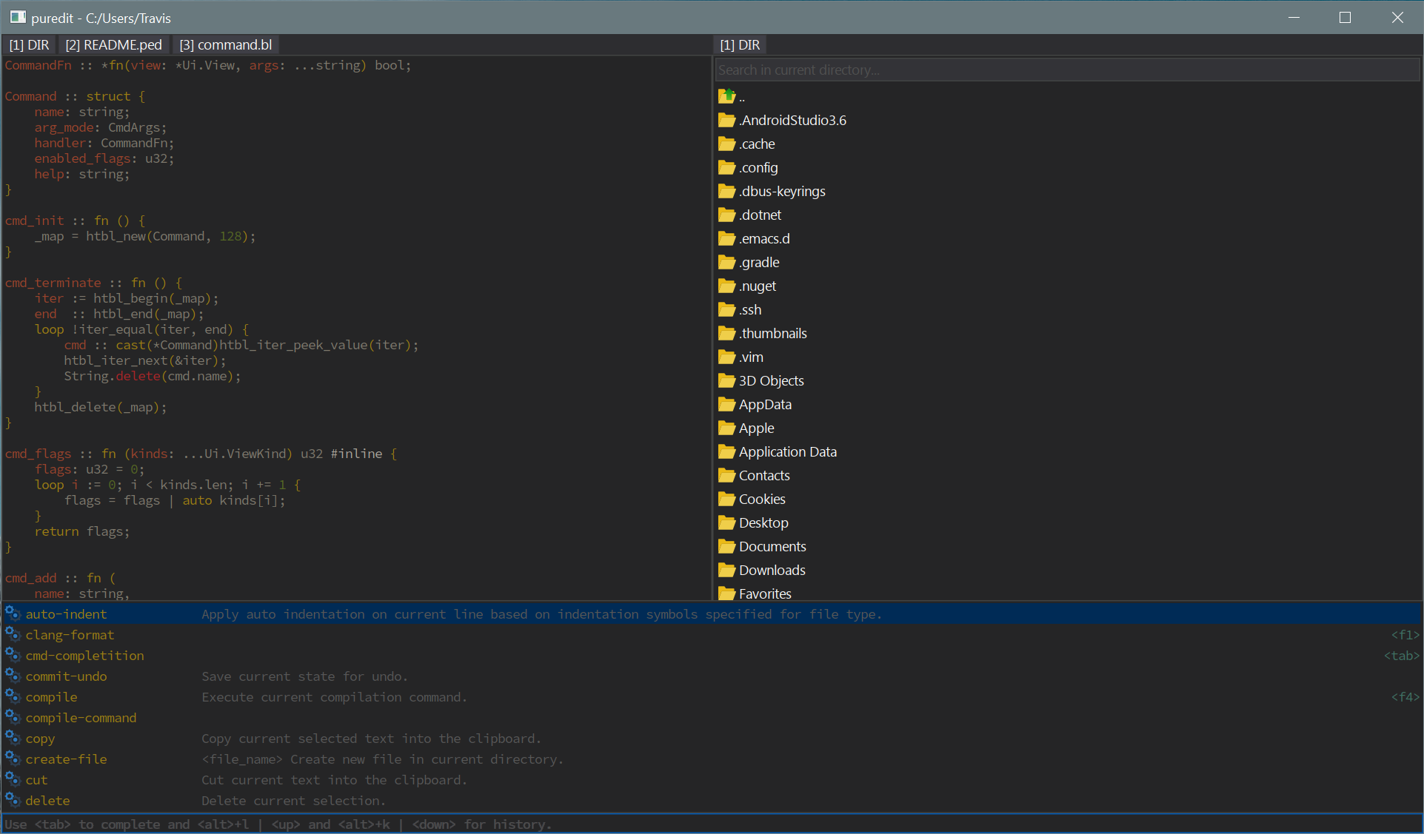Click the folder icon next to Desktop
1424x834 pixels.
[726, 522]
